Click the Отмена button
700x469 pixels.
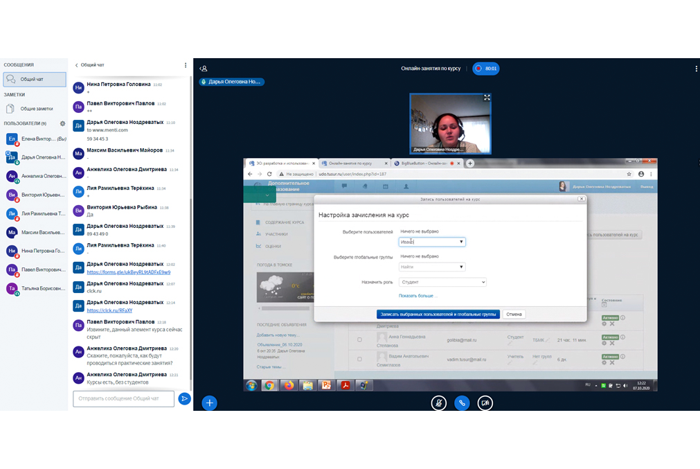(514, 315)
